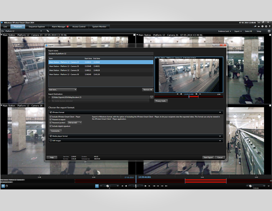Click the Start Export button

click(208, 157)
